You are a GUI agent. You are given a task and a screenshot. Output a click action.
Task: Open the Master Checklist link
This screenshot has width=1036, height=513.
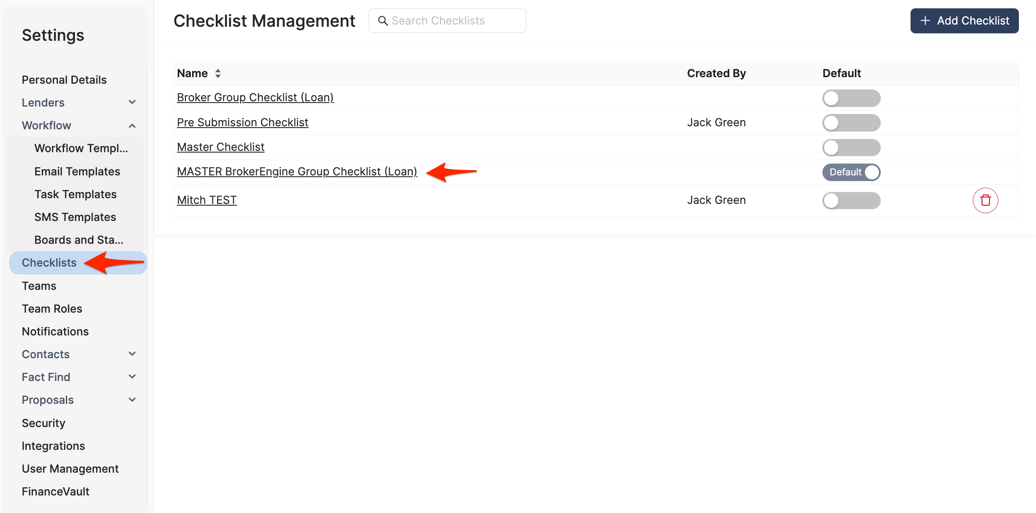pos(221,147)
